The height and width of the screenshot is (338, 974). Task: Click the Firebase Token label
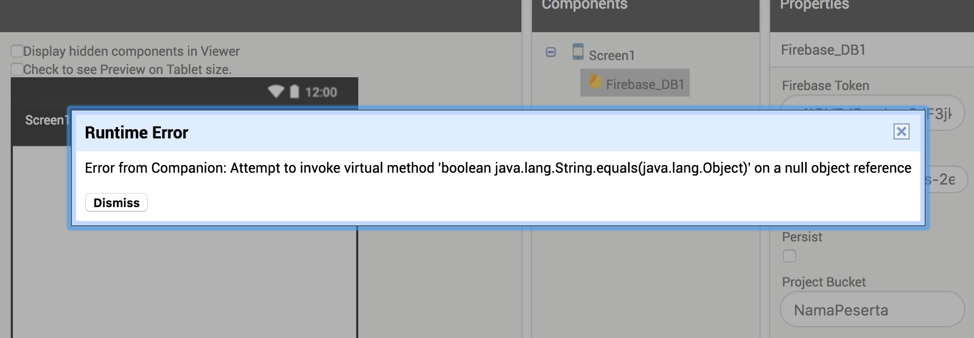click(x=825, y=85)
